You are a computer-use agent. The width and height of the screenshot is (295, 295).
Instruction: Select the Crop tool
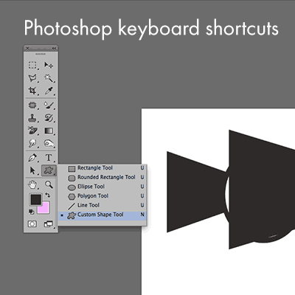click(x=32, y=91)
